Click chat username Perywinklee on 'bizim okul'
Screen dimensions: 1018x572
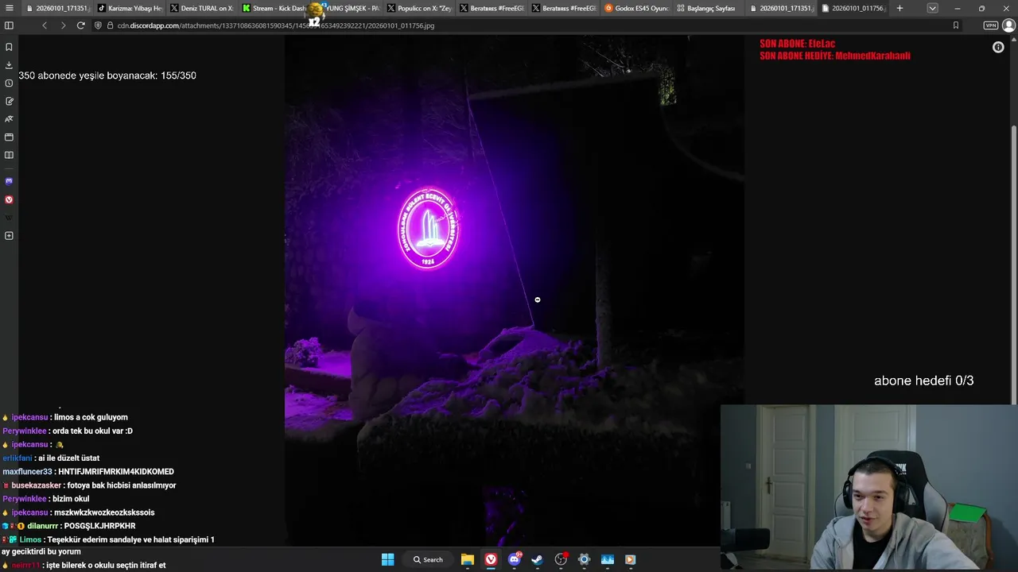pos(25,499)
